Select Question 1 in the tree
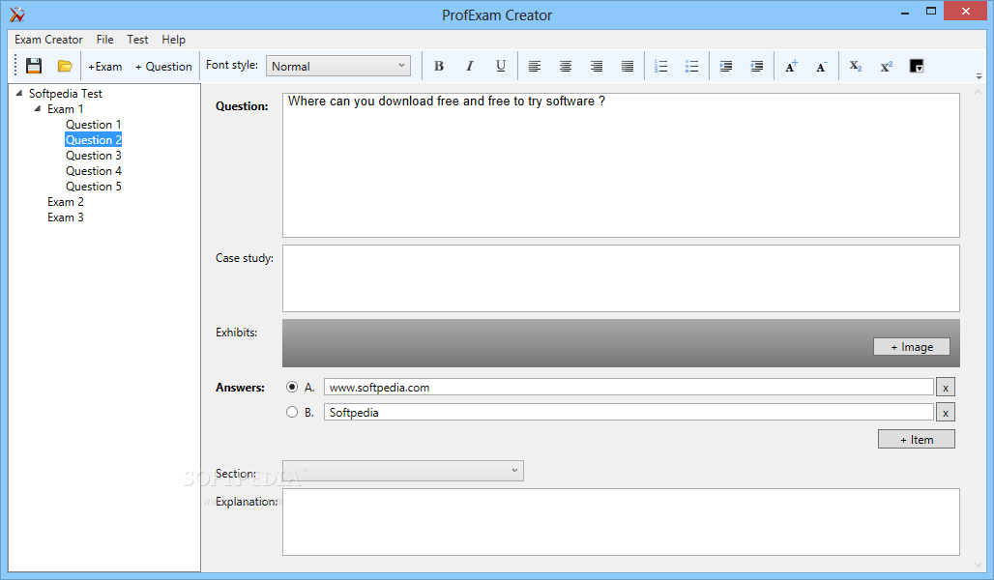This screenshot has height=580, width=994. (93, 125)
